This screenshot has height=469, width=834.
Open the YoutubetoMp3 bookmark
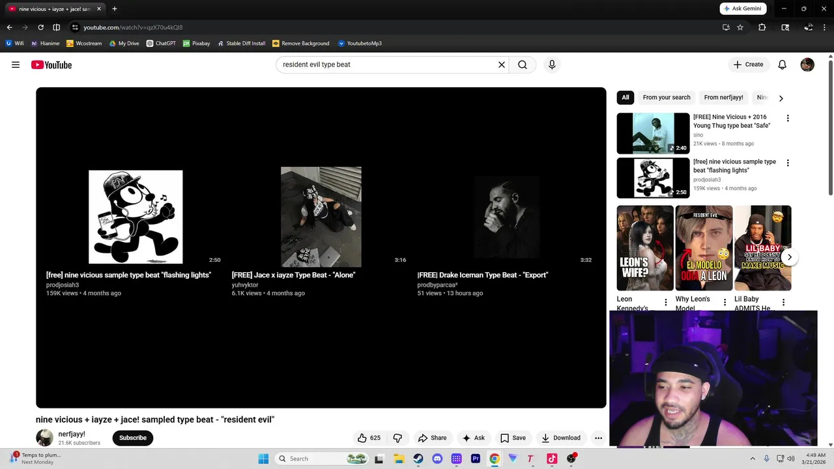click(360, 44)
